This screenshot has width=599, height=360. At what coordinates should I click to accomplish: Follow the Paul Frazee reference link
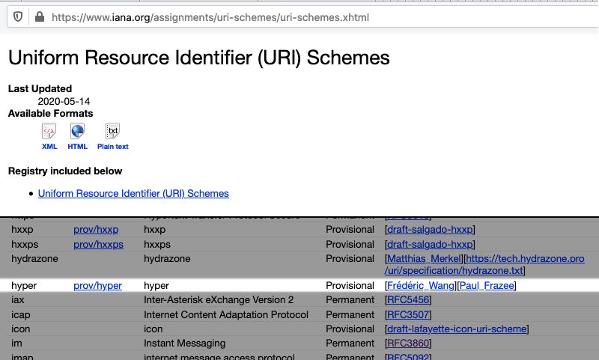[x=487, y=286]
